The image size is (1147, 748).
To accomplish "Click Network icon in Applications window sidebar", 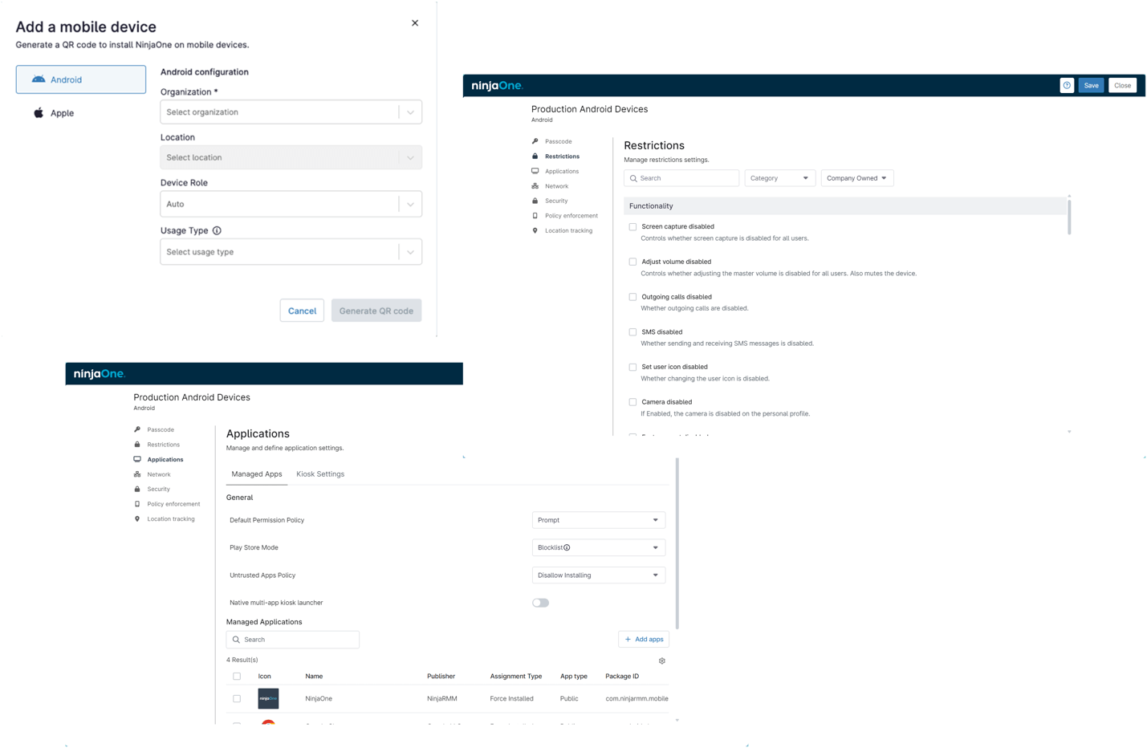I will click(137, 474).
